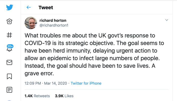Expand the tweet options chevron
This screenshot has width=177, height=101.
[x=167, y=20]
